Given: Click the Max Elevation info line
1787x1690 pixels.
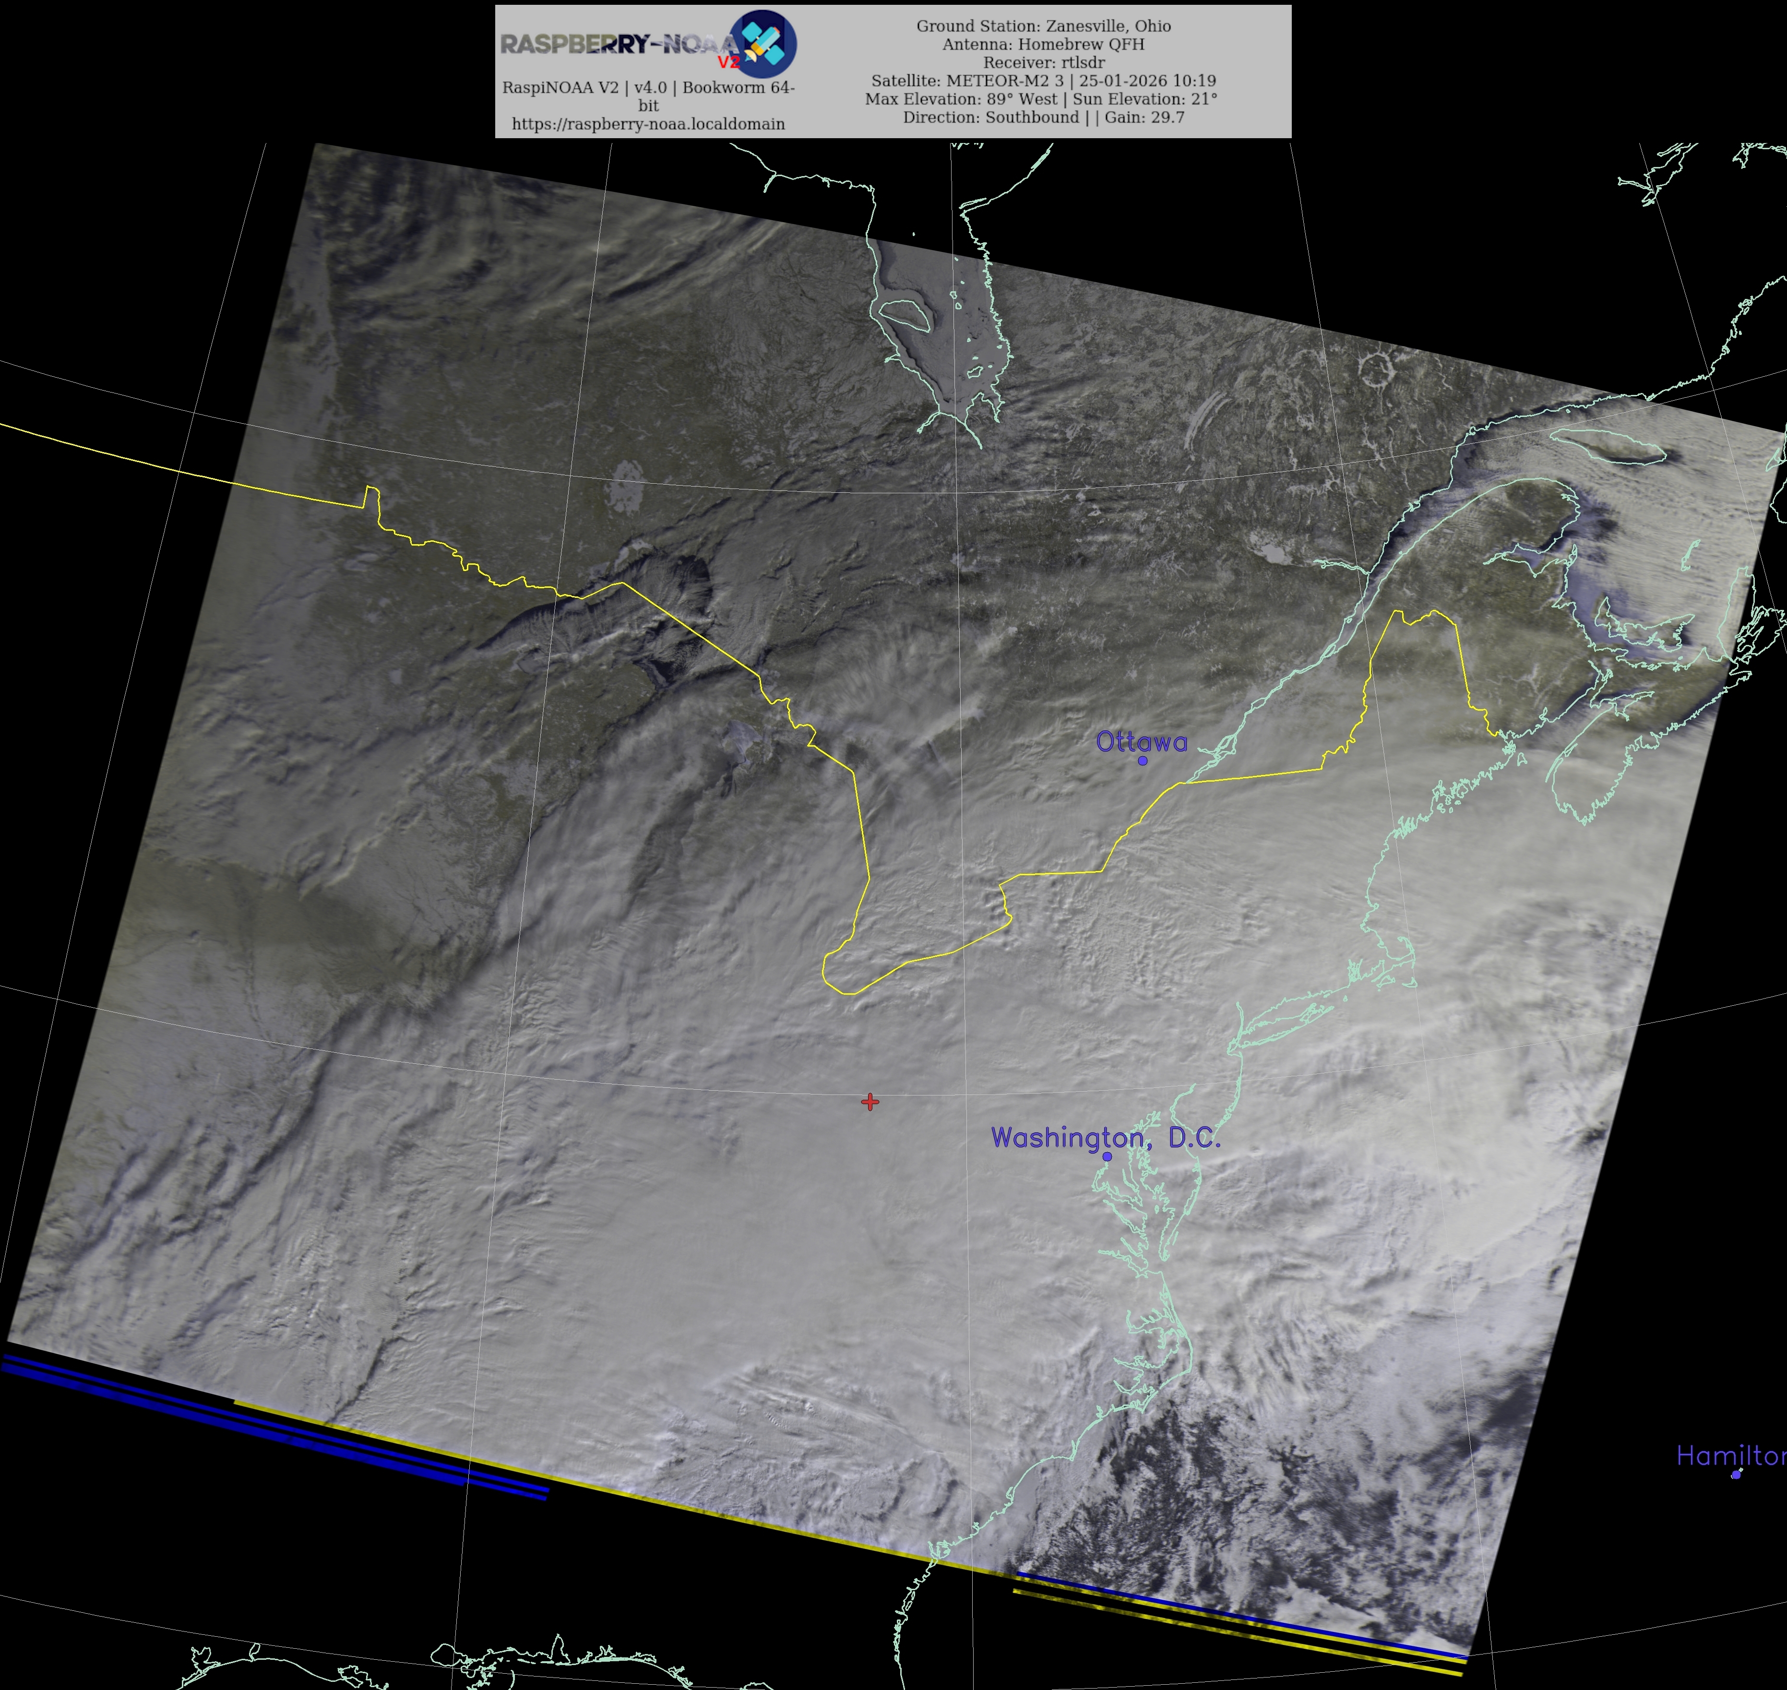Looking at the screenshot, I should 1041,99.
